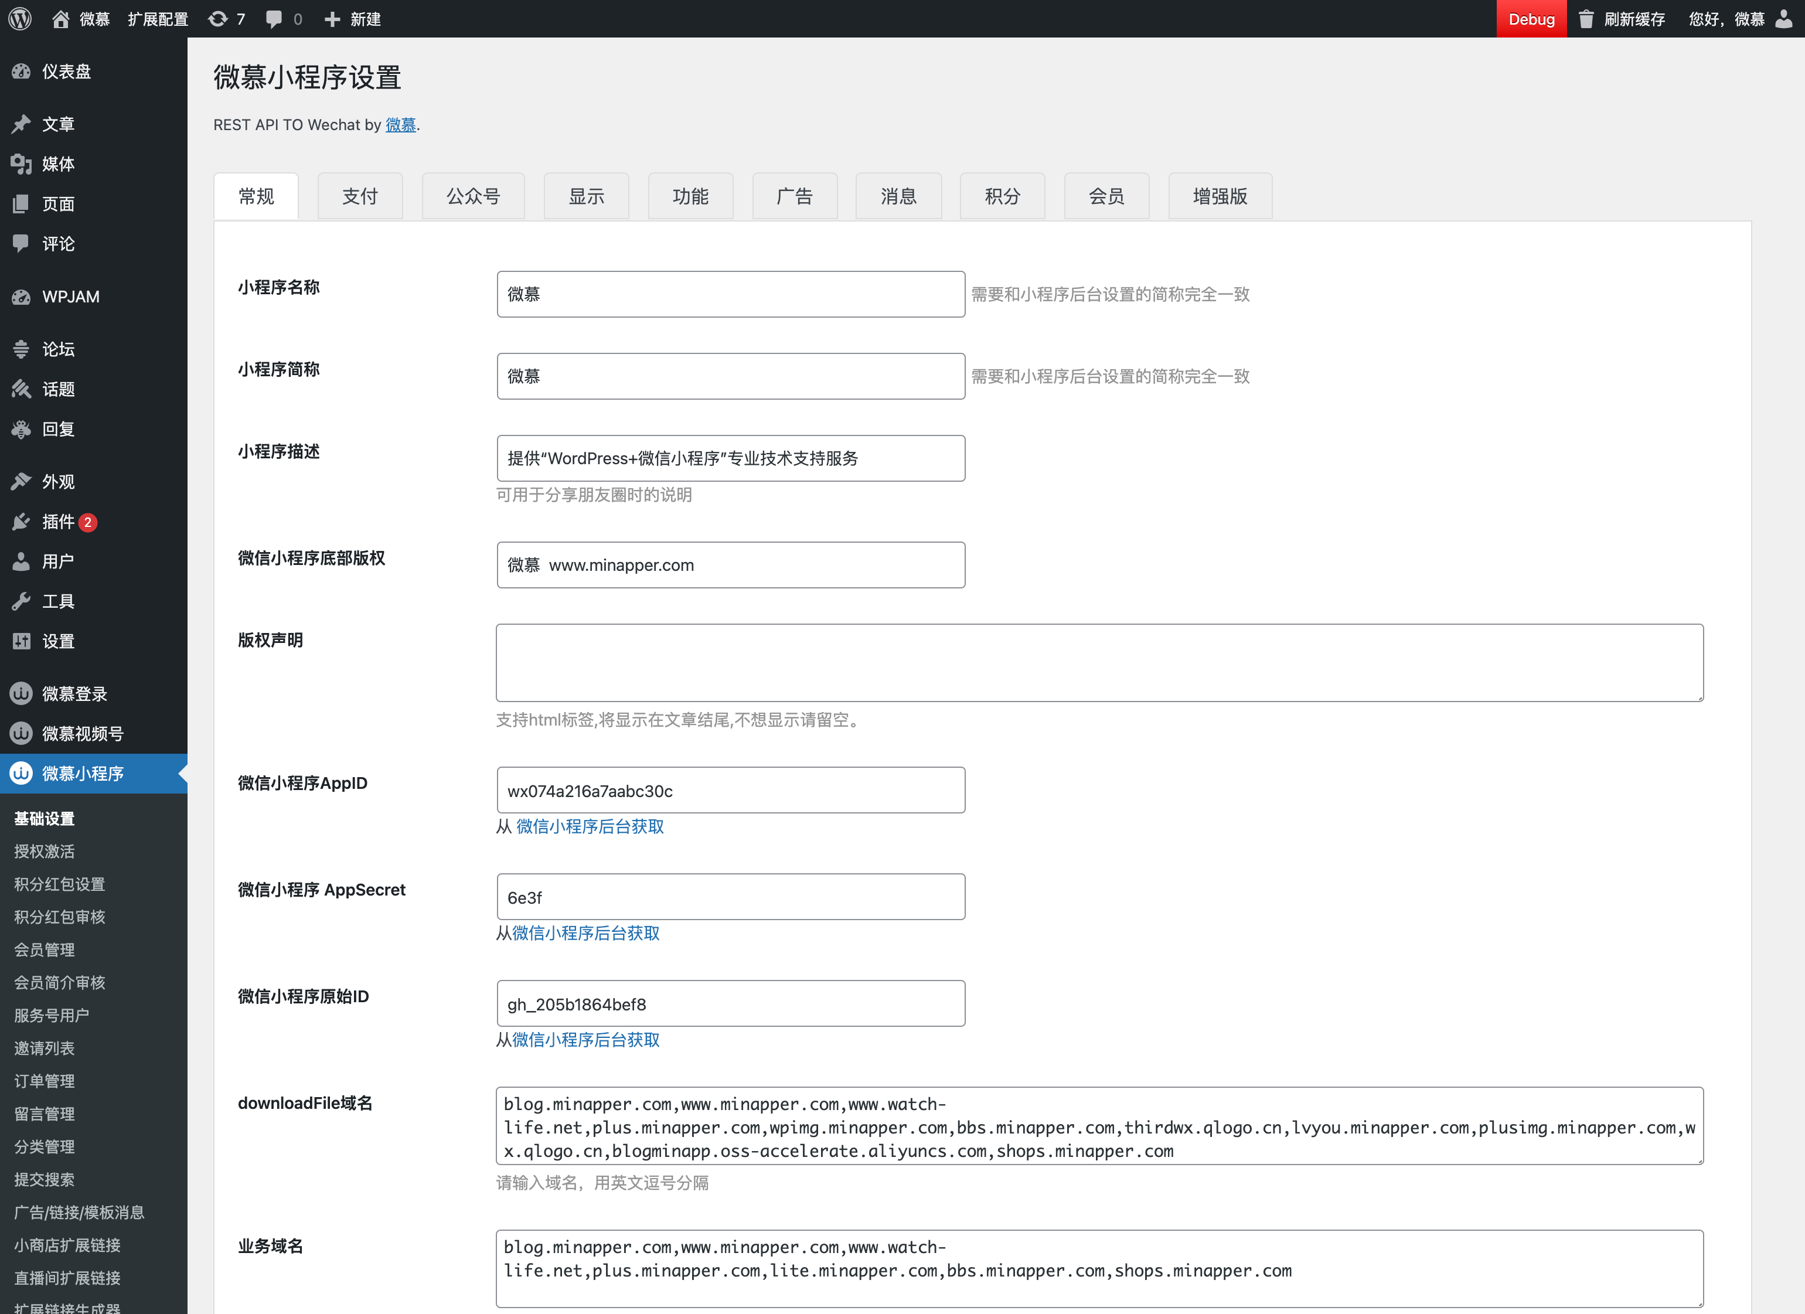Select the 广告 tab
The height and width of the screenshot is (1314, 1805).
click(x=794, y=196)
